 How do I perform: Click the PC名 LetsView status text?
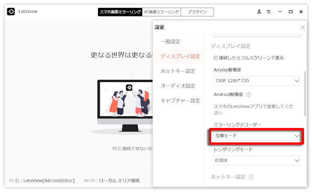coord(42,181)
